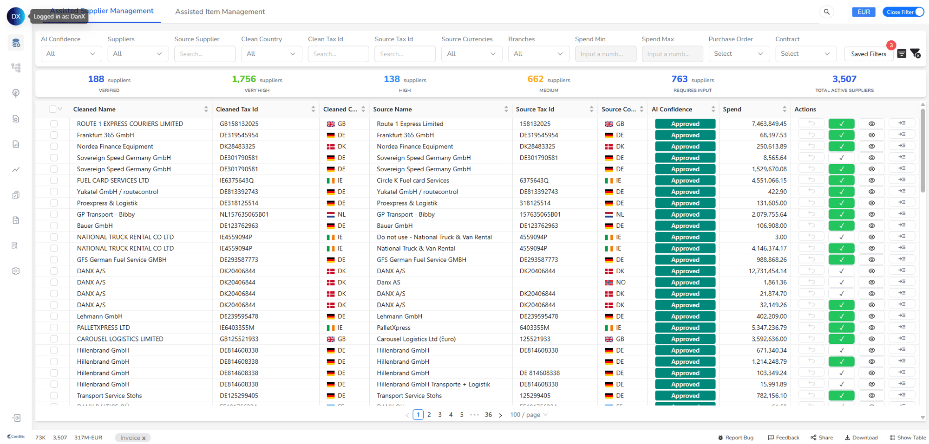Click the reassign icon for Bauer GmbH row
The width and height of the screenshot is (929, 444).
[x=902, y=225]
